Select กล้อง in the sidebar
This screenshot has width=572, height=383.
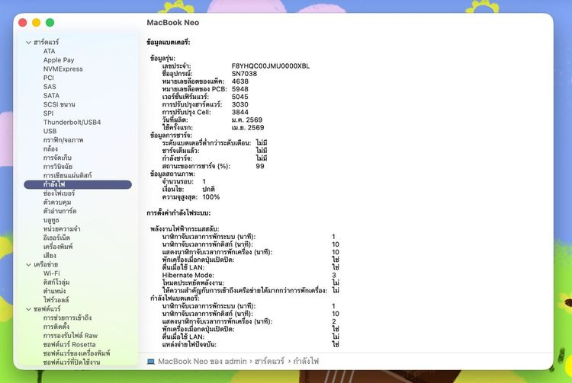coord(50,149)
